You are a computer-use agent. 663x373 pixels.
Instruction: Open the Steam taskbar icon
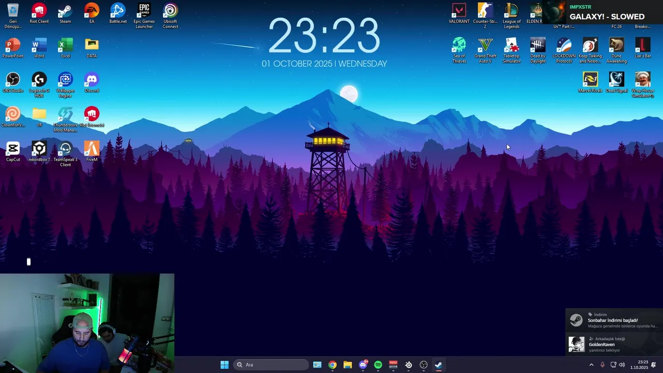[x=439, y=365]
